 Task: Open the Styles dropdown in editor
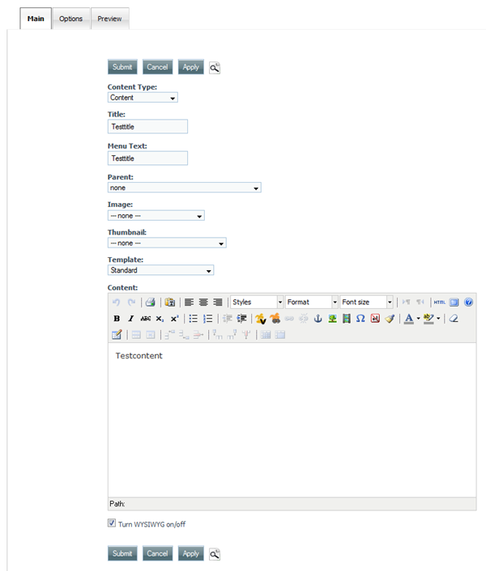coord(257,302)
